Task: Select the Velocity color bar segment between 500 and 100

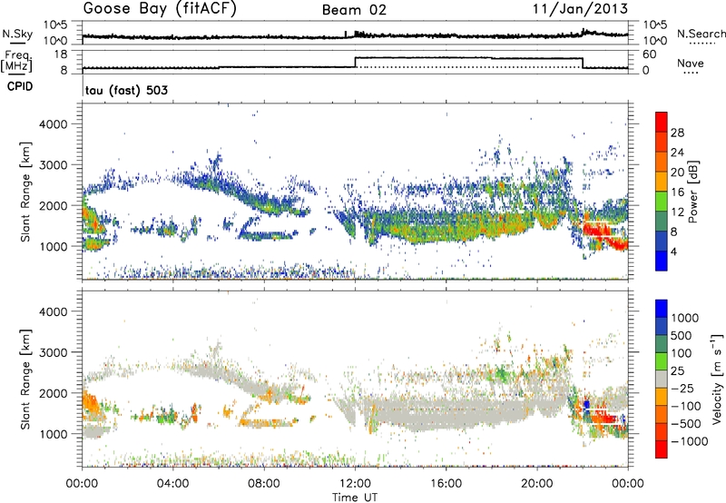Action: click(x=662, y=344)
